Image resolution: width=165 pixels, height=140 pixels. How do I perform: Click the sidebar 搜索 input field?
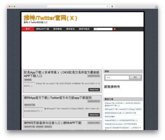point(117,78)
